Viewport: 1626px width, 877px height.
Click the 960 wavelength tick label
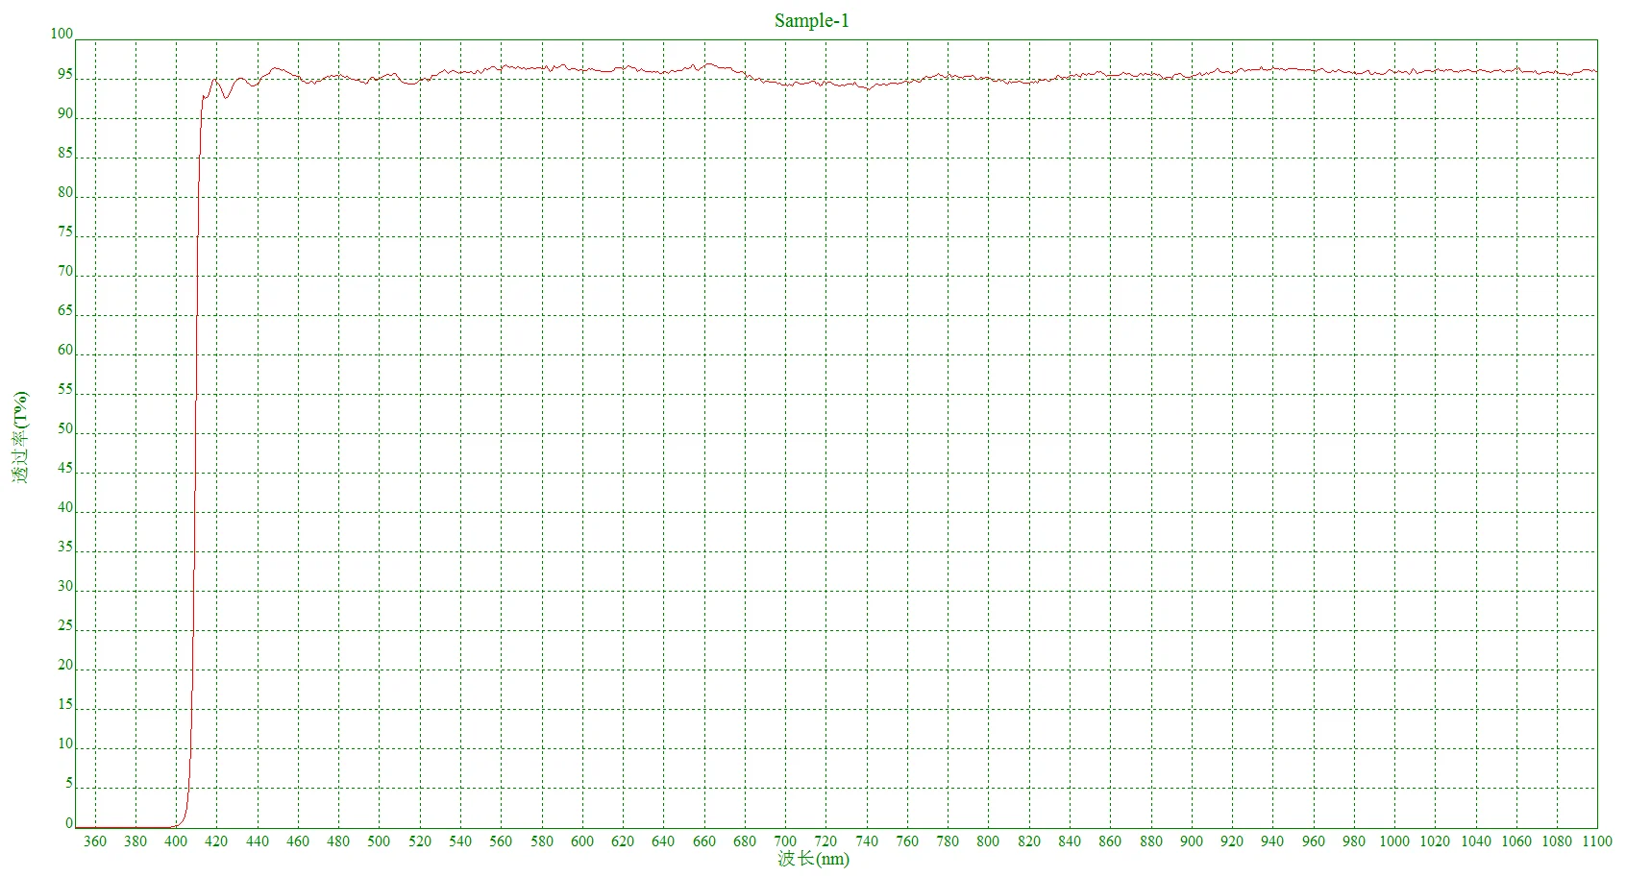(x=1313, y=841)
